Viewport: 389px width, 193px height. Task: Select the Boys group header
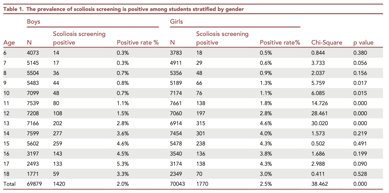click(33, 22)
